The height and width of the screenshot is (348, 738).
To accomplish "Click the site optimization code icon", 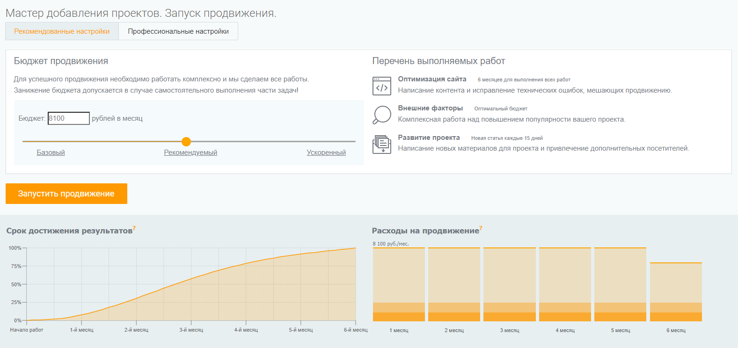I will (382, 86).
